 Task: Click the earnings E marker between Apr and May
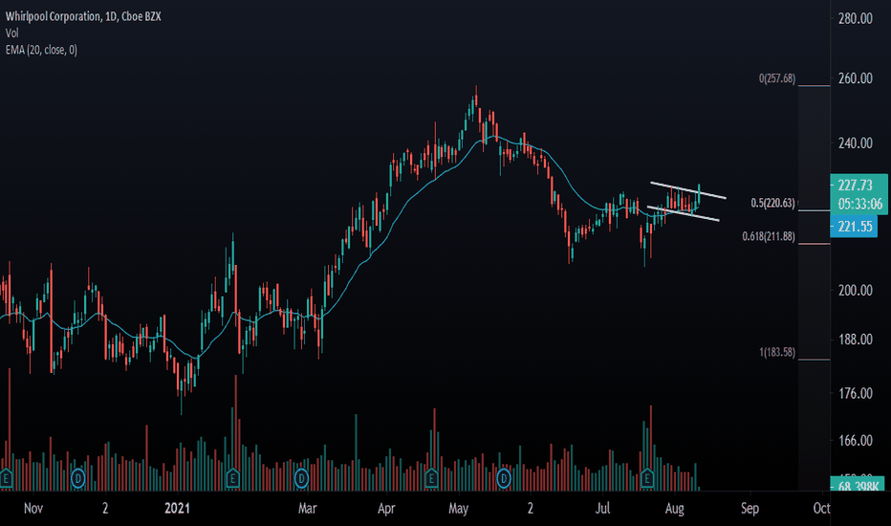[x=431, y=479]
